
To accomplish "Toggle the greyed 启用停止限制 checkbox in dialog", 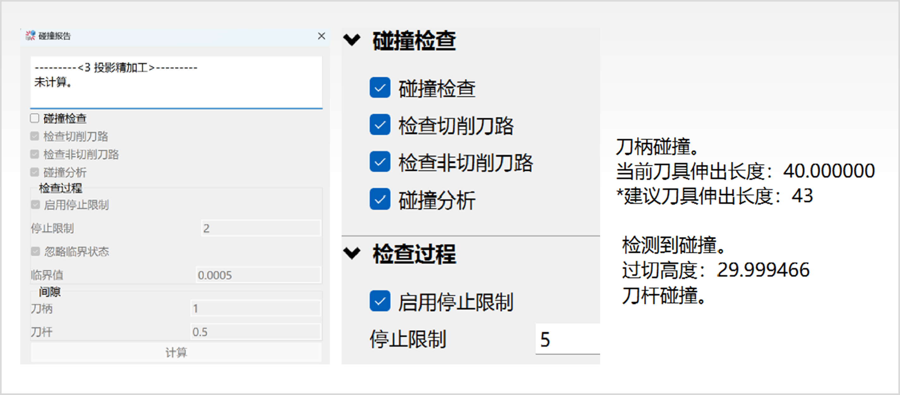I will coord(35,204).
